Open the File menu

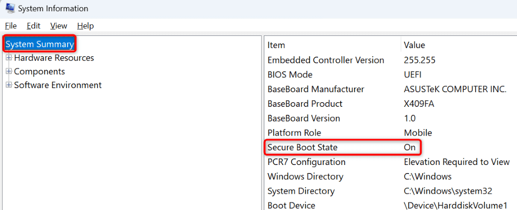(11, 26)
